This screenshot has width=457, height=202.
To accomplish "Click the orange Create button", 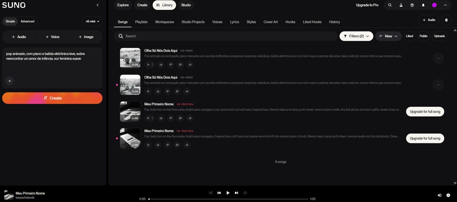I will [52, 98].
